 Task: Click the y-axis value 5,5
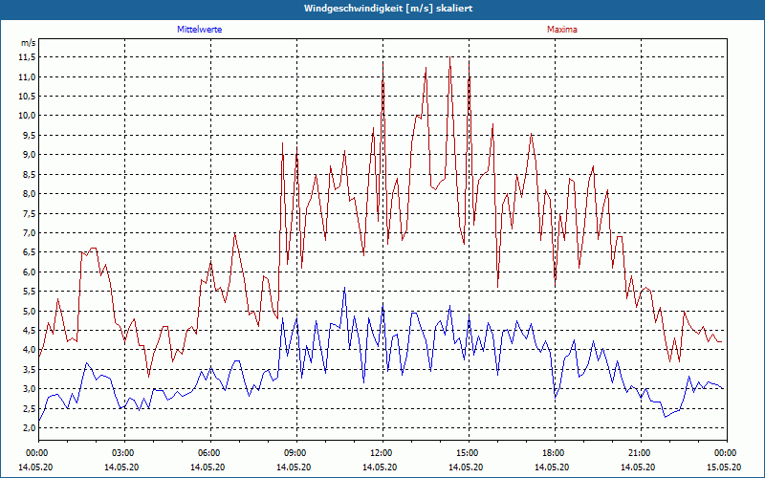(30, 292)
